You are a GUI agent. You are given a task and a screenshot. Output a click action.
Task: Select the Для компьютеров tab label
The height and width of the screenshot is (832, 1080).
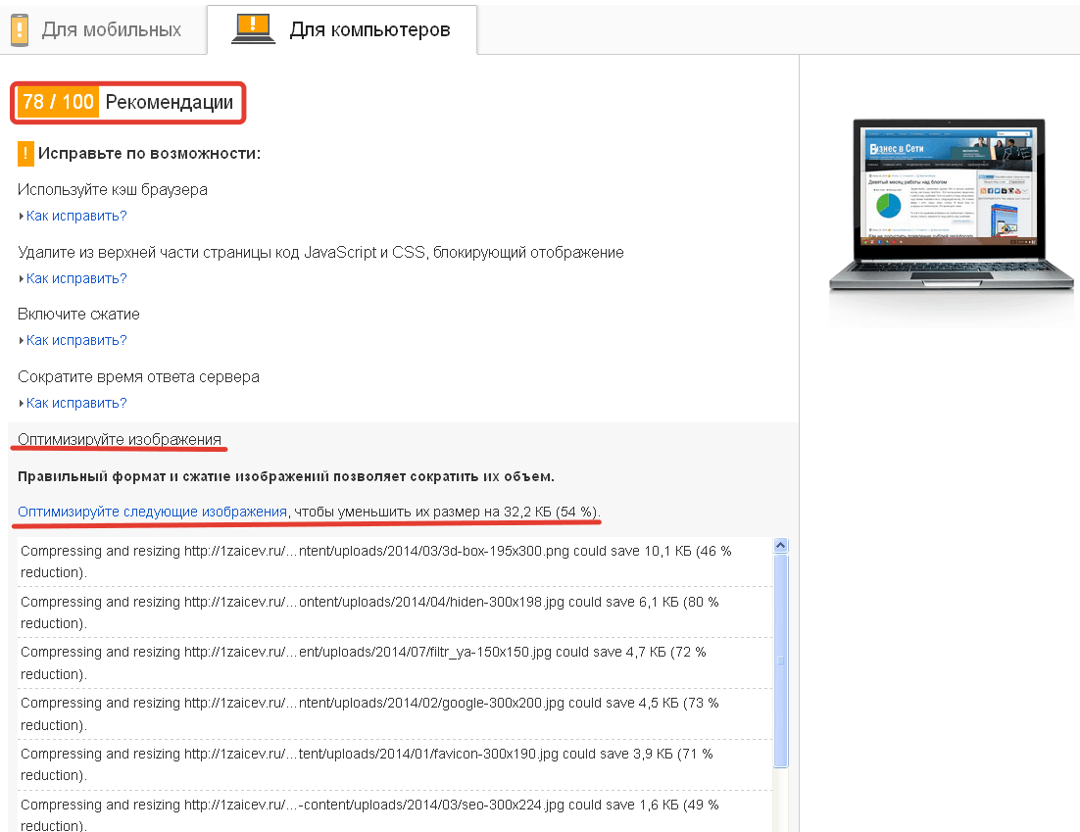[x=369, y=29]
